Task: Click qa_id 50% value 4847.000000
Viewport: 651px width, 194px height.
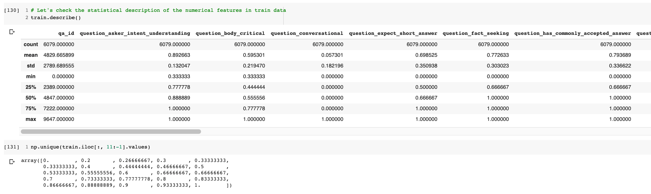Action: (x=59, y=98)
